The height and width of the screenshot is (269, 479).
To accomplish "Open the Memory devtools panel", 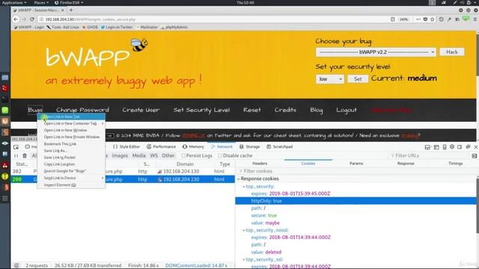I will [x=193, y=146].
